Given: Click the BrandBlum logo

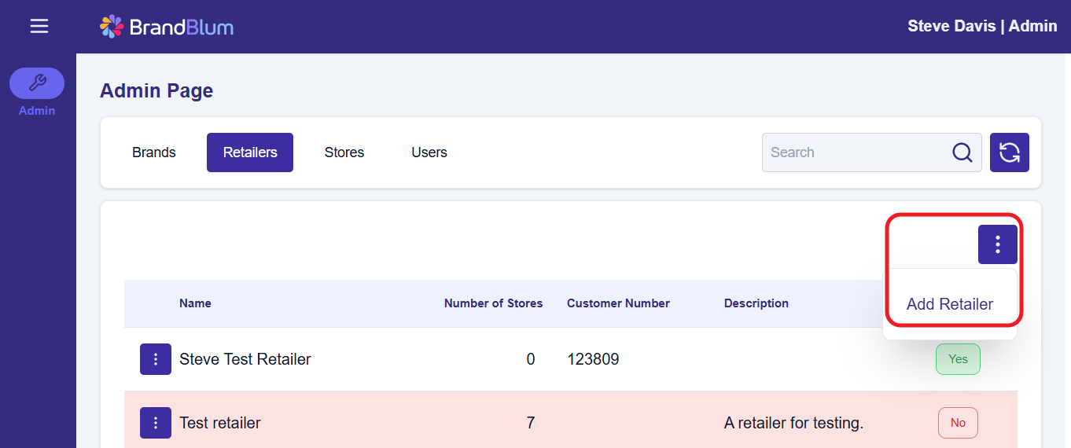Looking at the screenshot, I should [x=167, y=27].
